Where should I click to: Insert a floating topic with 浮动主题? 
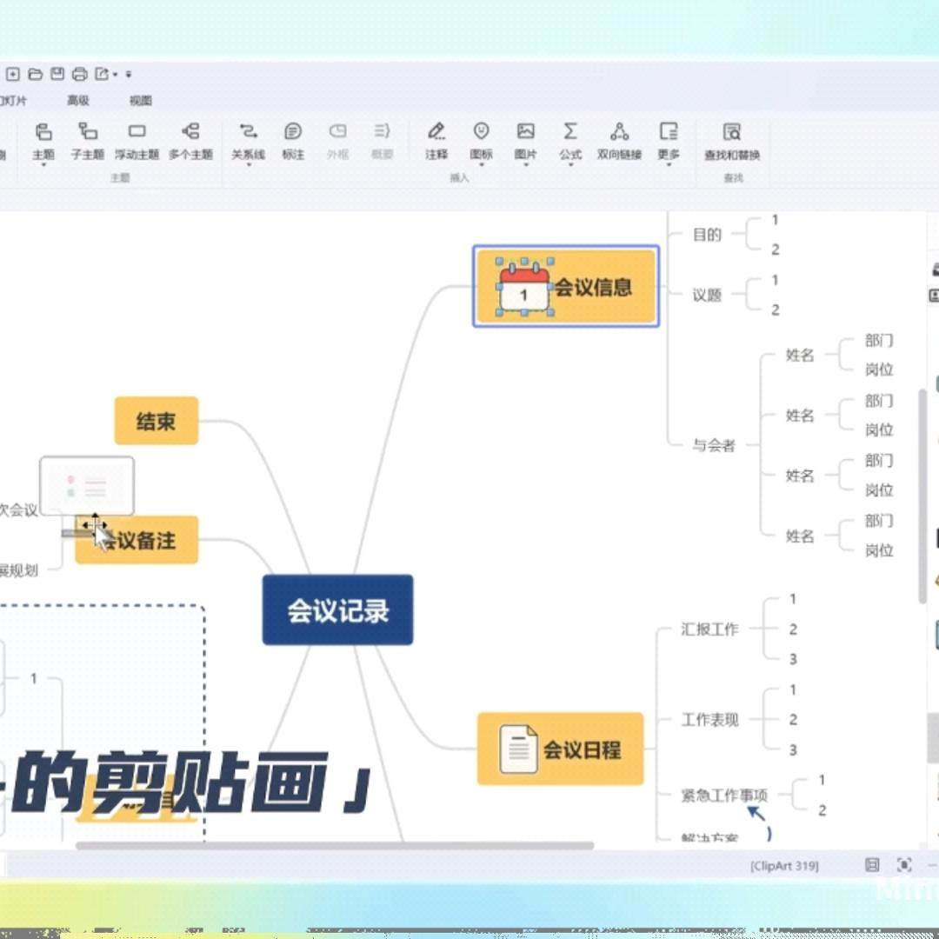pyautogui.click(x=137, y=142)
